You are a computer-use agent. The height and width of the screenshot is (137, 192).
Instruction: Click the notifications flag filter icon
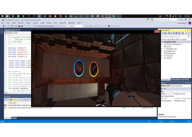pyautogui.click(x=148, y=19)
